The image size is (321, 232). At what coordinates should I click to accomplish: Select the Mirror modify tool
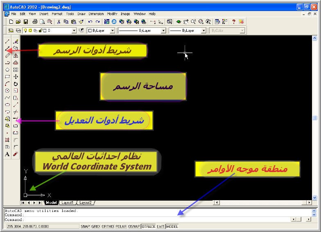(16, 55)
